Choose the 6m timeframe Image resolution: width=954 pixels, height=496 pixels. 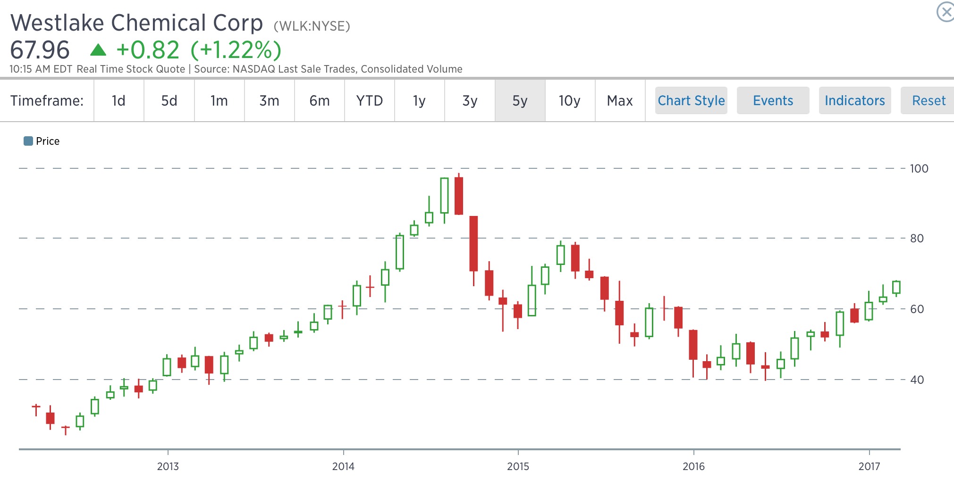tap(320, 100)
